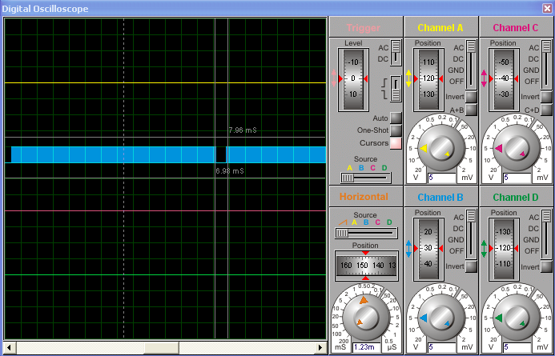Click the timebase value field showing 1.23m
Screen dimensions: 555x356
[x=364, y=347]
